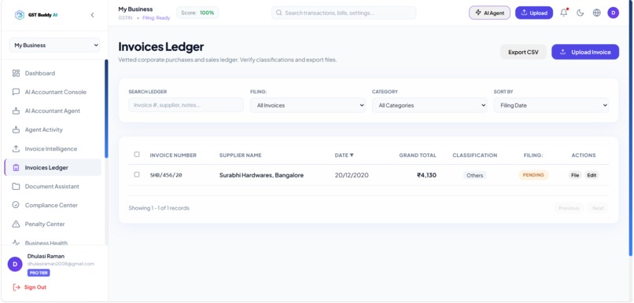Open Penalty Center menu item
634x303 pixels.
click(x=53, y=224)
